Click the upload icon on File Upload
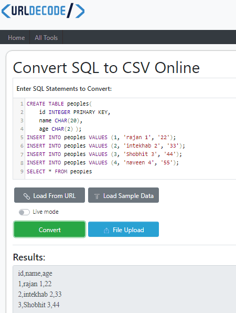Image resolution: width=236 pixels, height=313 pixels. tap(106, 231)
